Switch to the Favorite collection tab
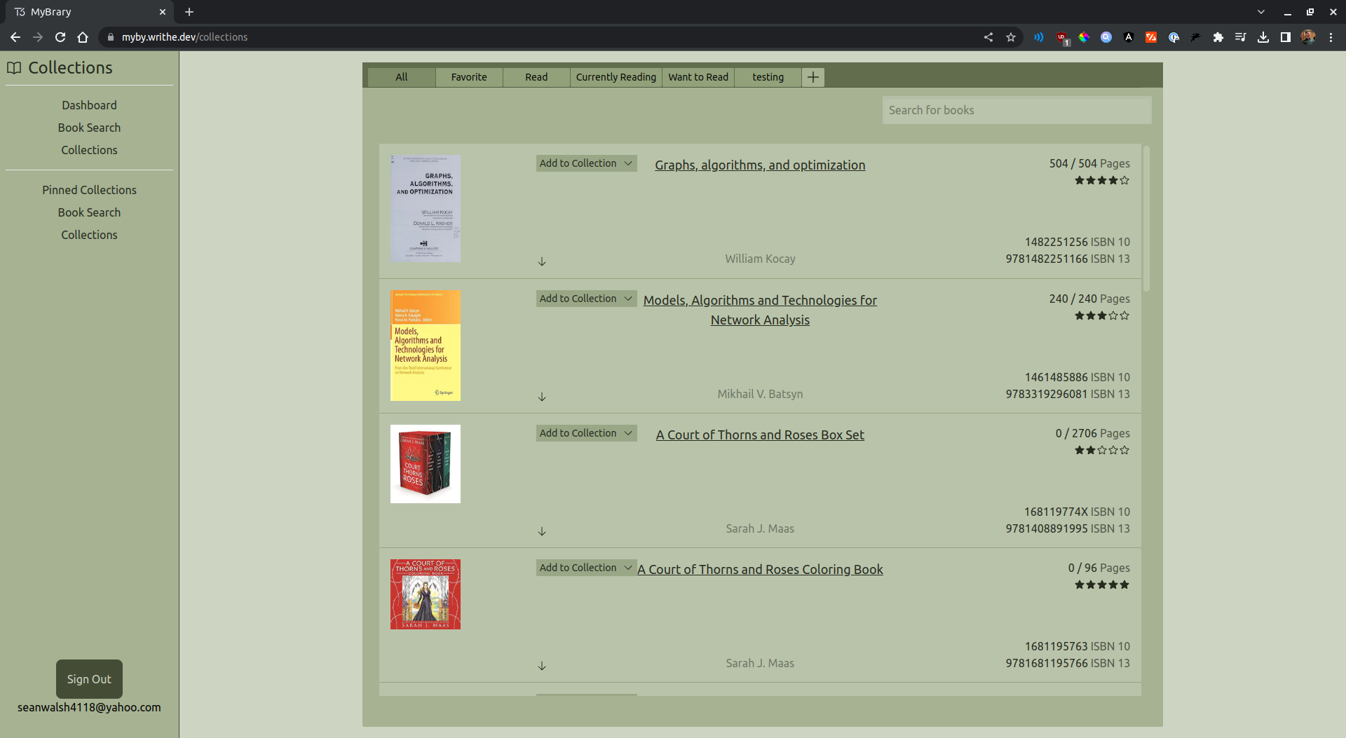Screen dimensions: 1346x738 tap(469, 77)
